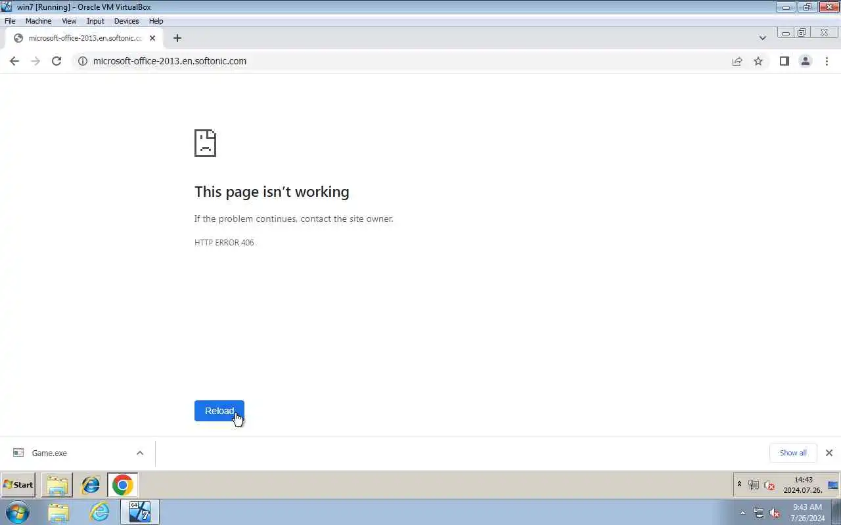Click the share page icon
841x525 pixels.
(x=737, y=61)
